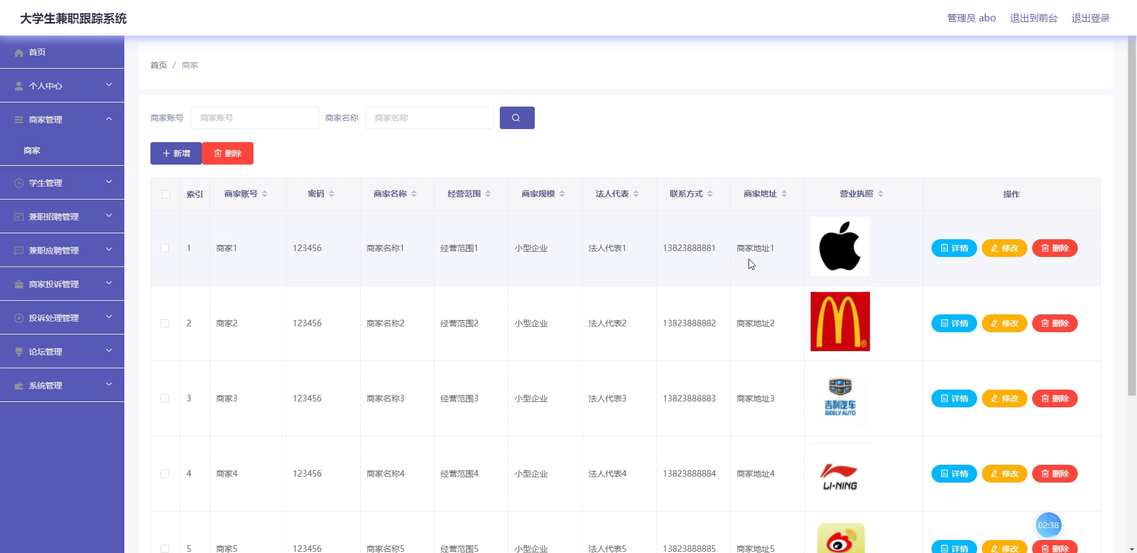Click 修改 for 商家2 row
This screenshot has height=553, width=1137.
coord(1004,323)
